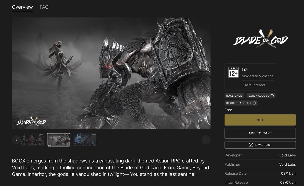
Task: Click the IARC 12+ rating badge
Action: 233,72
